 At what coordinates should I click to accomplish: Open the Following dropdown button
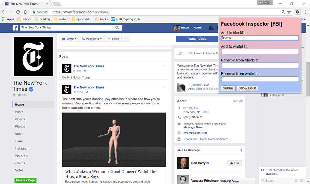click(92, 39)
